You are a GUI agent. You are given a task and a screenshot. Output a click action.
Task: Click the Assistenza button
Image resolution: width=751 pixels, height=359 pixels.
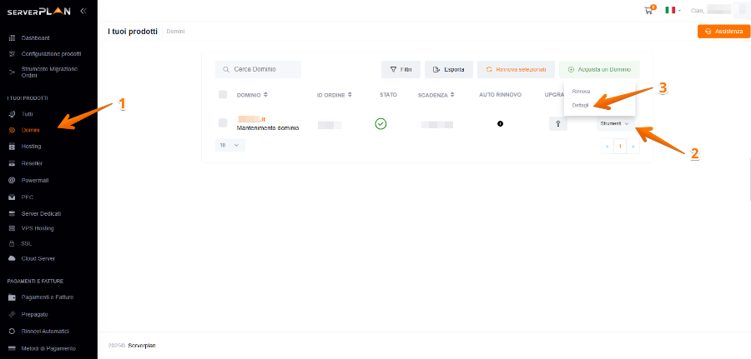(x=723, y=31)
